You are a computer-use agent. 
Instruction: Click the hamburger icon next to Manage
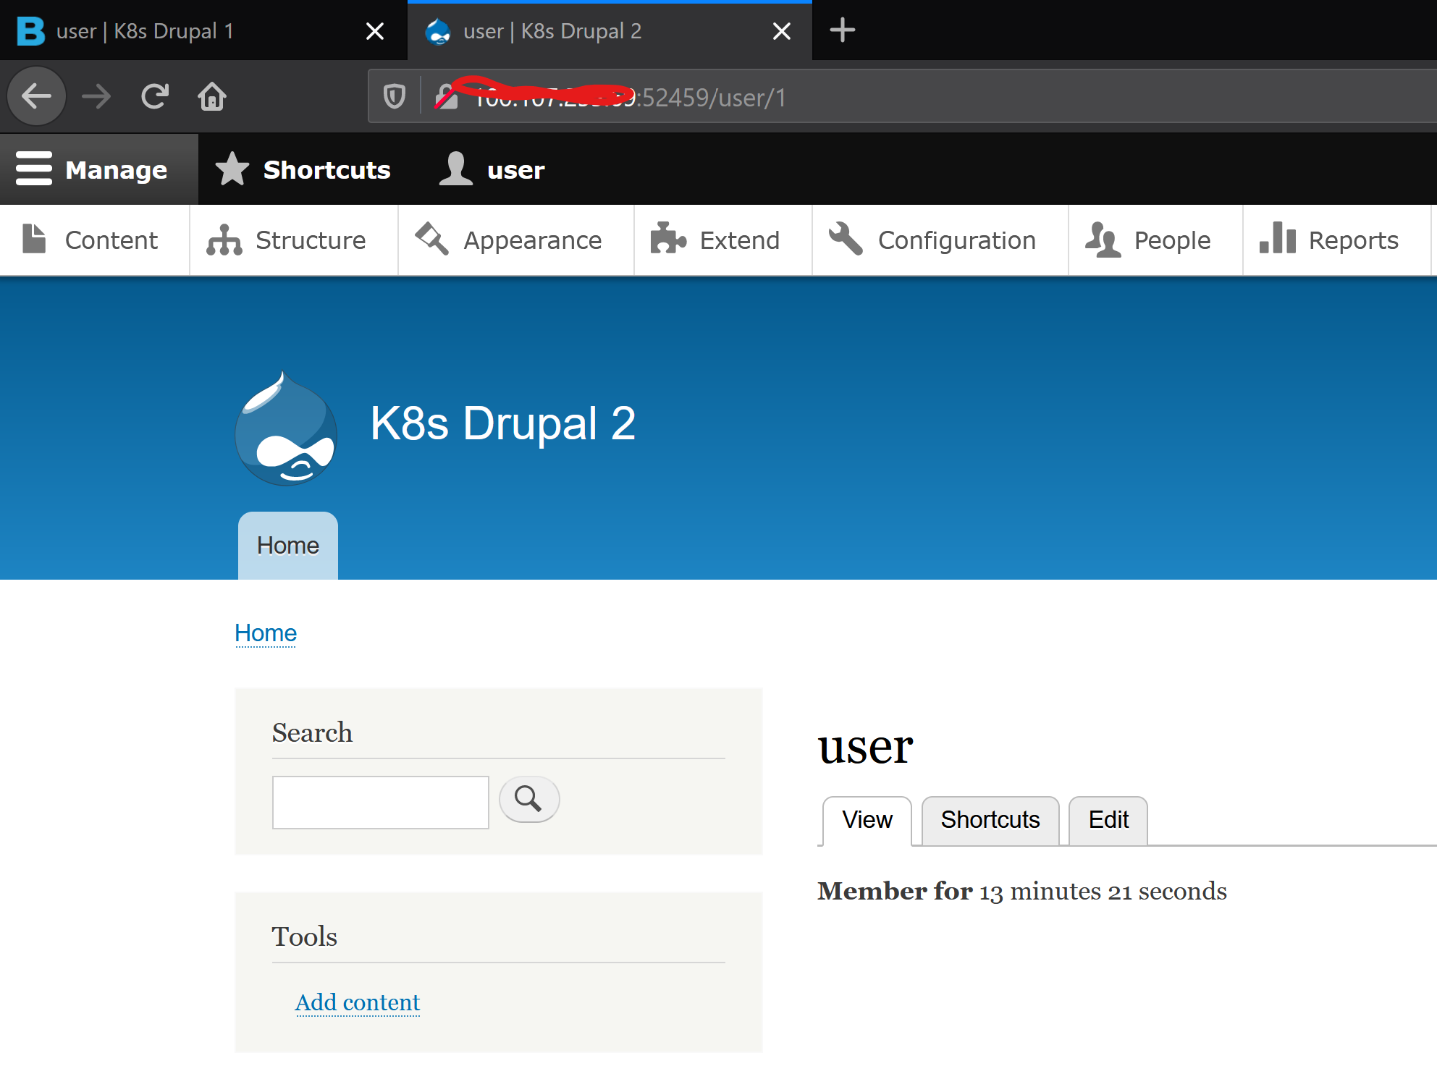(x=34, y=169)
